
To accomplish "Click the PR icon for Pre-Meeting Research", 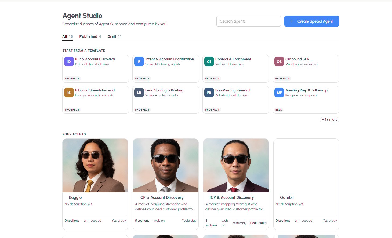I will [x=209, y=93].
